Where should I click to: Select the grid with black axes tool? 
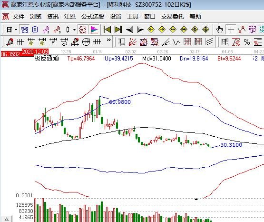(198, 42)
